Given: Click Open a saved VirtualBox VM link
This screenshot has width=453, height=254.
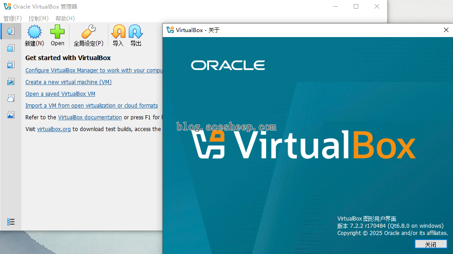Looking at the screenshot, I should [60, 94].
